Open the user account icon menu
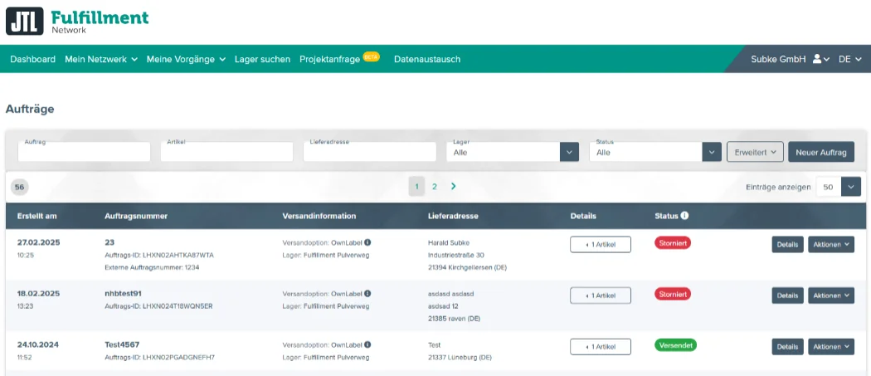 (x=820, y=59)
